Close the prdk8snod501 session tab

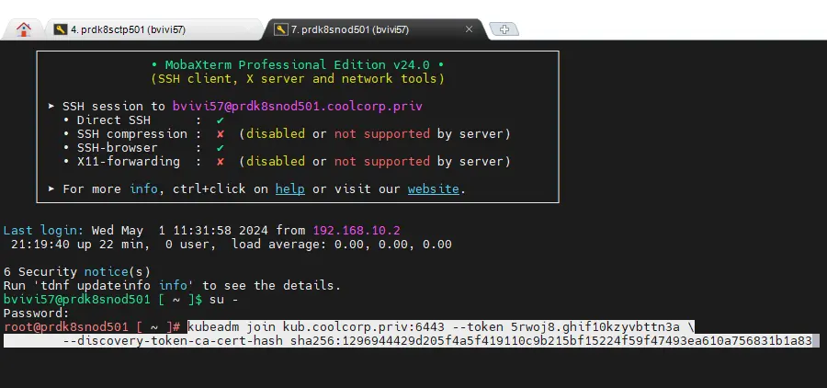point(470,29)
